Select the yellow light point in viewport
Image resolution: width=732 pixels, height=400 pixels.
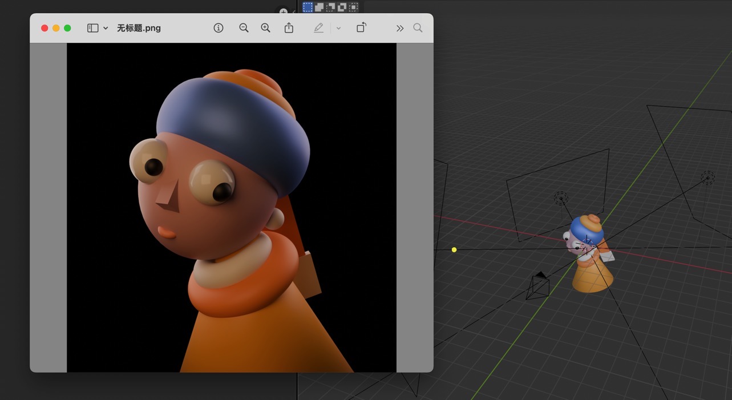[x=454, y=250]
